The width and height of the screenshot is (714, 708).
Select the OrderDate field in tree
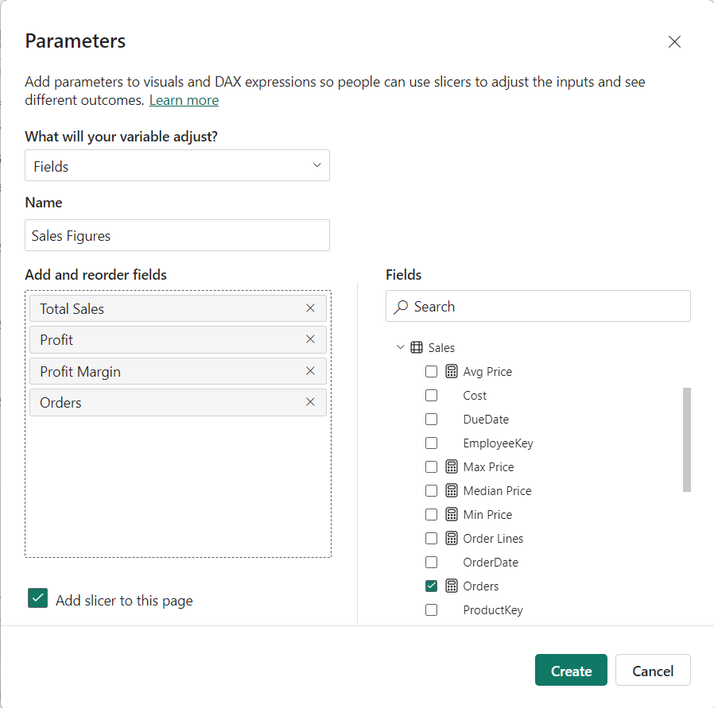pos(491,562)
